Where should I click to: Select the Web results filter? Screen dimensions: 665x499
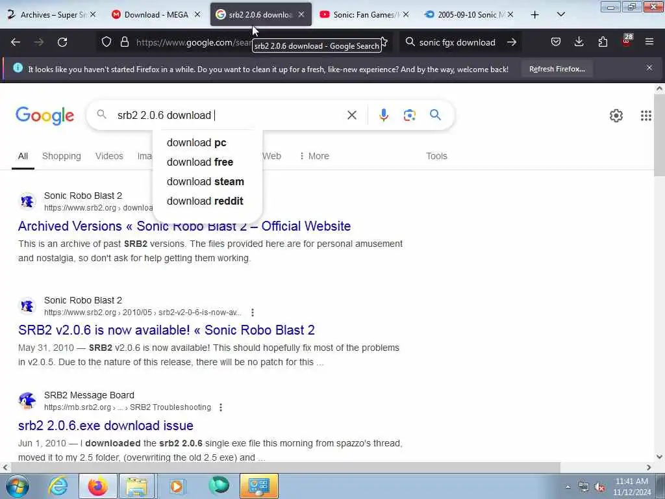[271, 156]
